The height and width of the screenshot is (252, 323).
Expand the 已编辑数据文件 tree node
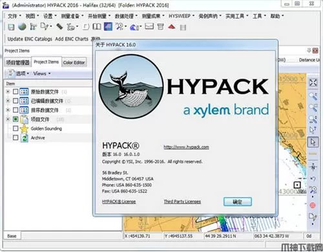pyautogui.click(x=8, y=101)
